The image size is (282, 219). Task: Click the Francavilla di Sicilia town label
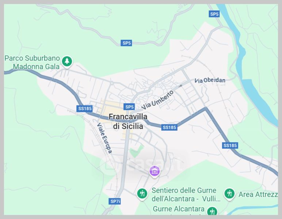tap(128, 122)
